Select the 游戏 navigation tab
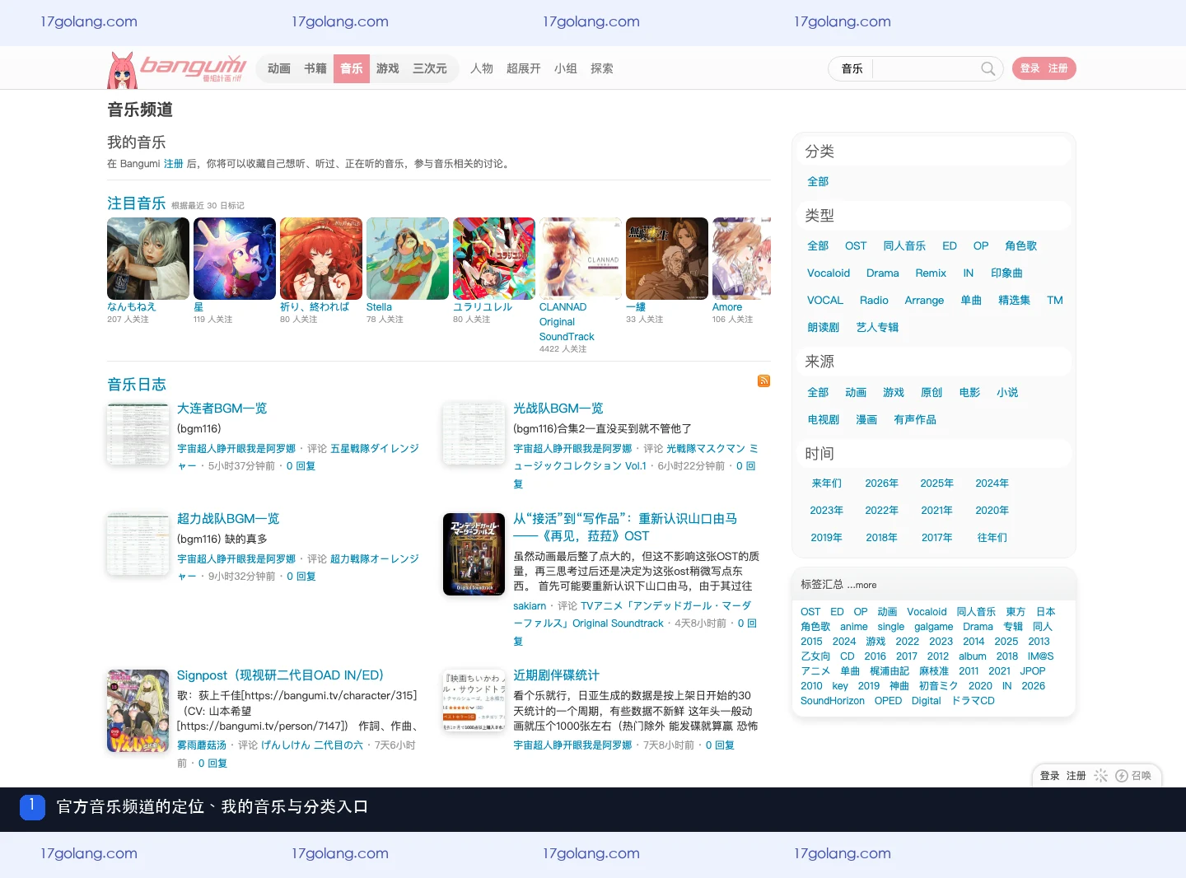Viewport: 1186px width, 878px height. (388, 68)
